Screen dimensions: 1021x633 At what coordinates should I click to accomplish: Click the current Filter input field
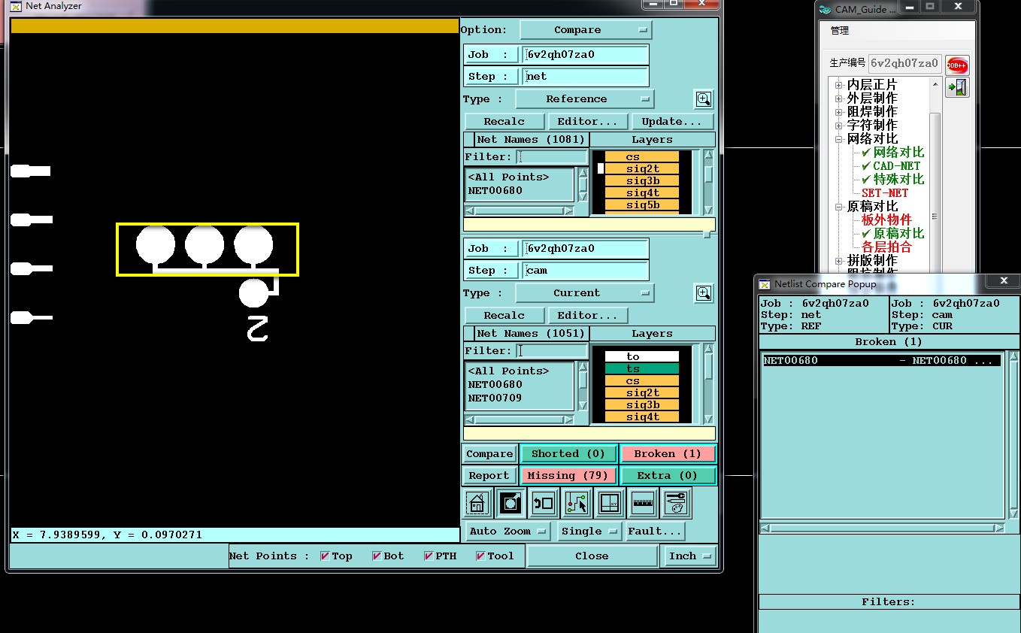pyautogui.click(x=552, y=351)
